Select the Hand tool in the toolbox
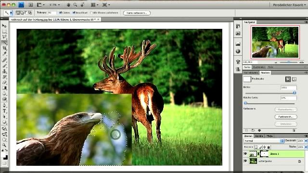 [x=4, y=140]
